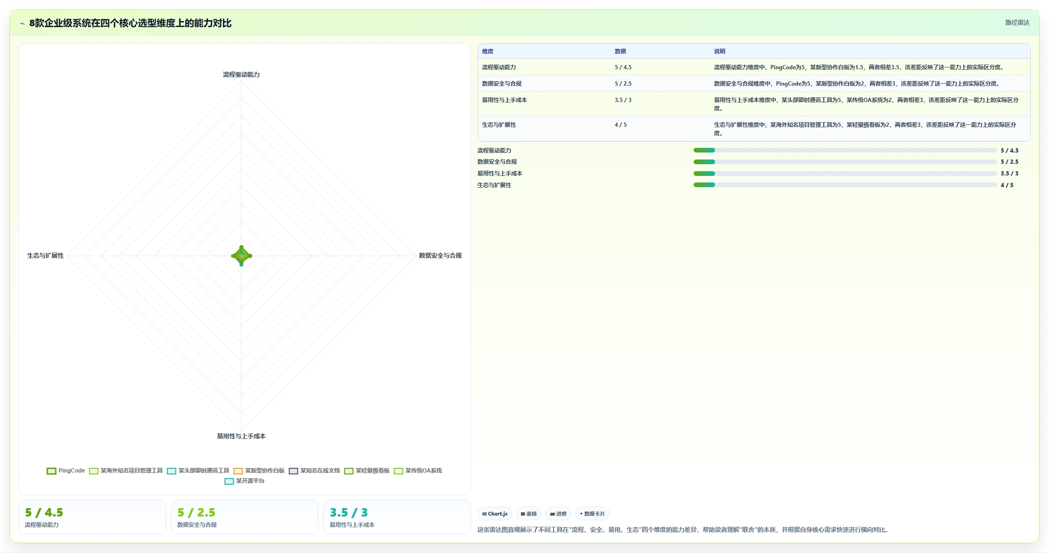Click the 数据卡片 tag

(592, 514)
